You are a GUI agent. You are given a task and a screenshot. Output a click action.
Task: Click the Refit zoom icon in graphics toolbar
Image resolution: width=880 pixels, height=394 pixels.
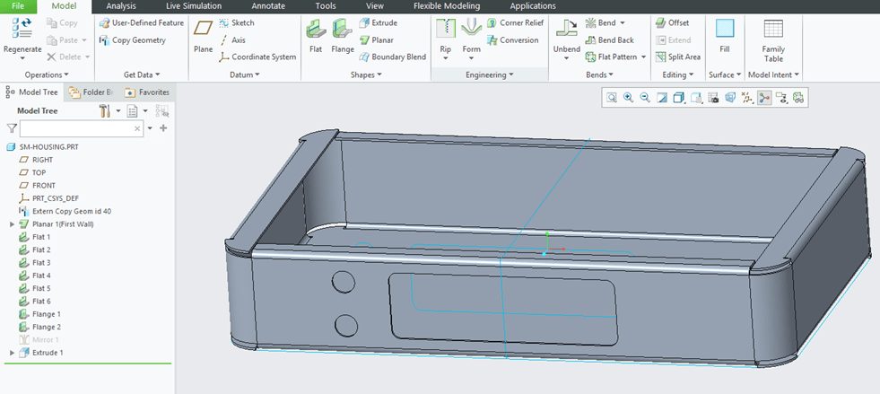611,98
